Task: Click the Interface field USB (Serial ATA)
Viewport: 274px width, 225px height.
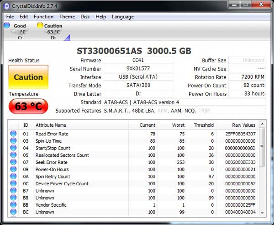Action: coord(138,77)
